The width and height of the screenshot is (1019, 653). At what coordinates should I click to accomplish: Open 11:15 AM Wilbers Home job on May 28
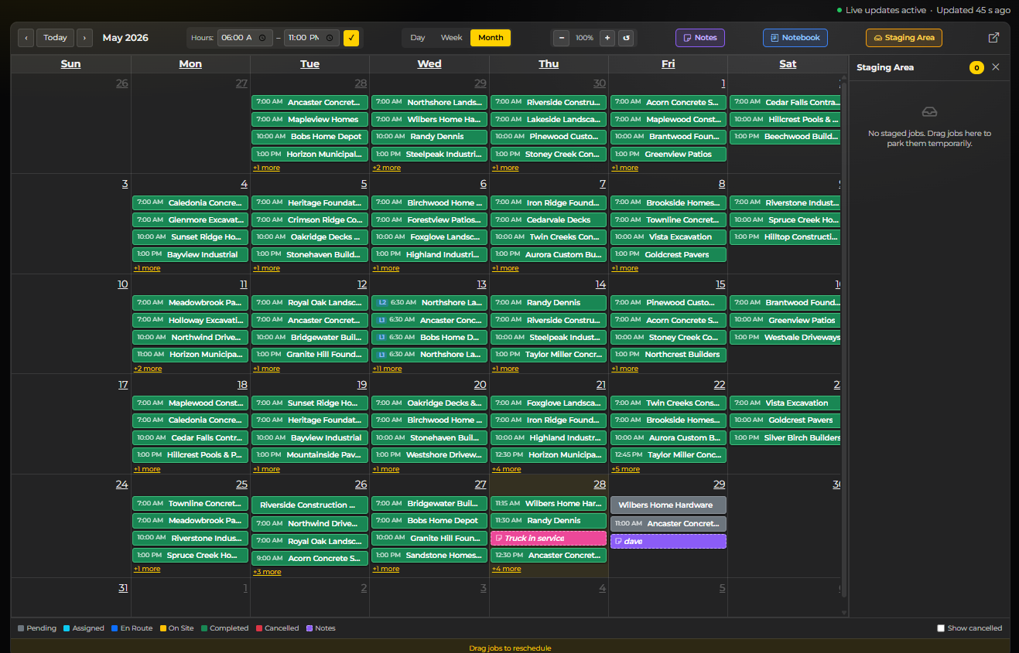549,504
